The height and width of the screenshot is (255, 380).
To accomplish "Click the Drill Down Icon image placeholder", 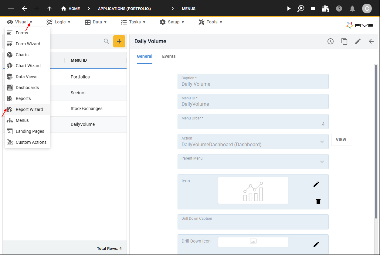I will (253, 242).
